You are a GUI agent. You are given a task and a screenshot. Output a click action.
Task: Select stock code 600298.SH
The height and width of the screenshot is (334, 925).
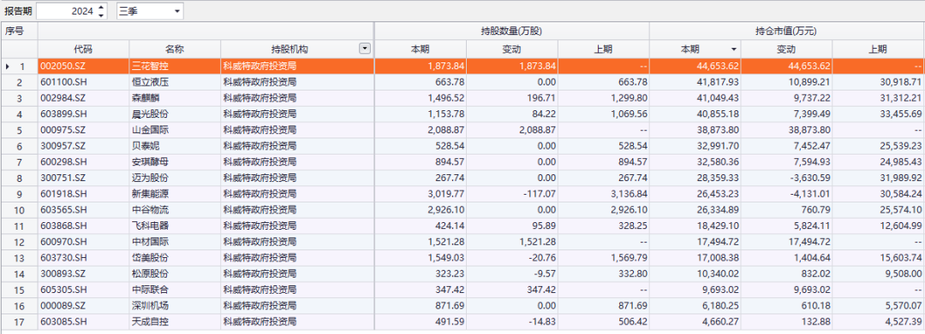pyautogui.click(x=83, y=162)
